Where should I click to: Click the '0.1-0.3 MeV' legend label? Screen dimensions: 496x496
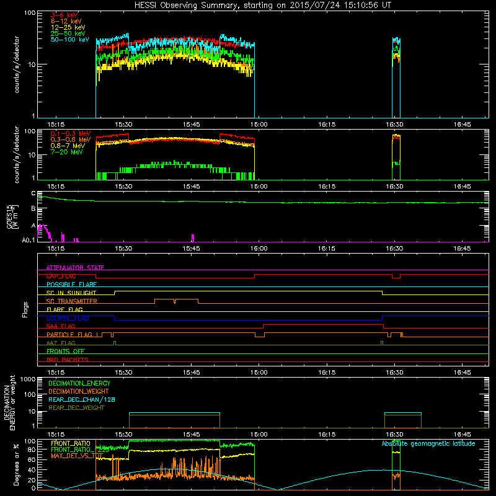[71, 133]
